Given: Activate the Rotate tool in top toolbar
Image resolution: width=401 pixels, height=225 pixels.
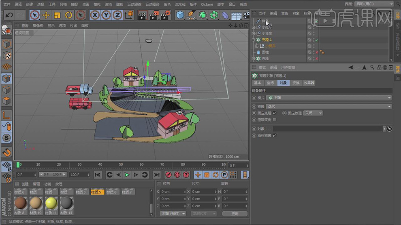Looking at the screenshot, I should pos(68,15).
